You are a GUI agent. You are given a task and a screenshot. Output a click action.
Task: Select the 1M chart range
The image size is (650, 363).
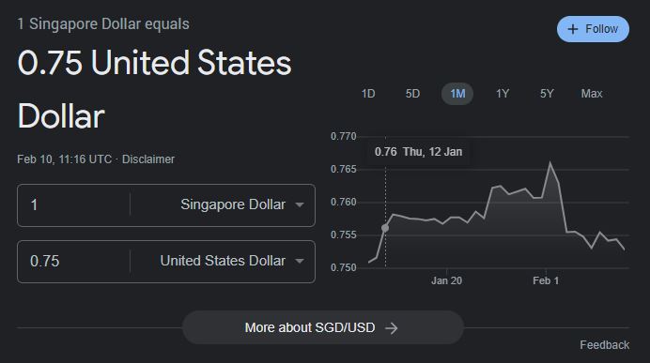tap(457, 94)
